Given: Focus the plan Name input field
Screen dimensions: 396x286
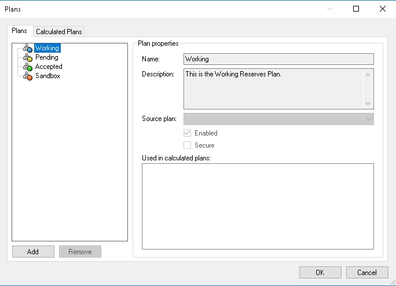Looking at the screenshot, I should pos(278,59).
